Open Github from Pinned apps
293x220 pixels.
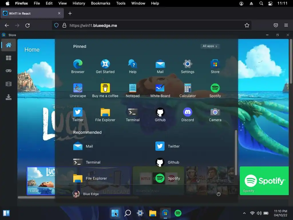click(x=160, y=115)
